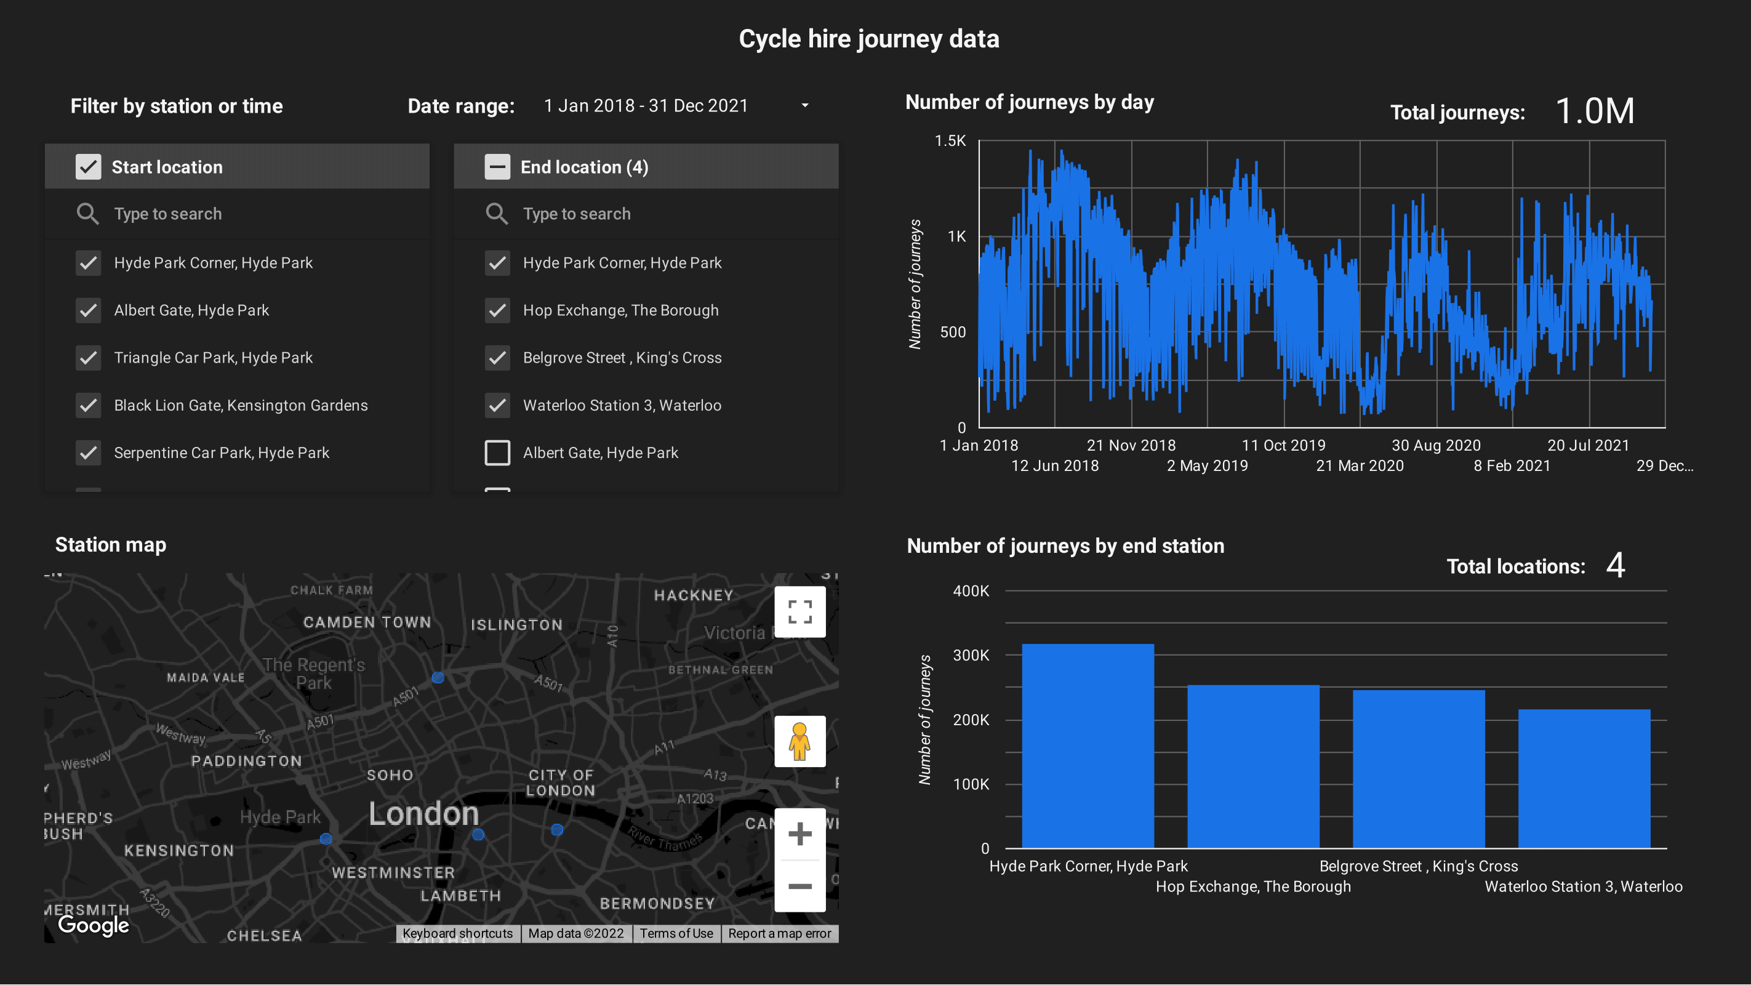Collapse the End location filter list
Viewport: 1751px width, 985px height.
497,167
